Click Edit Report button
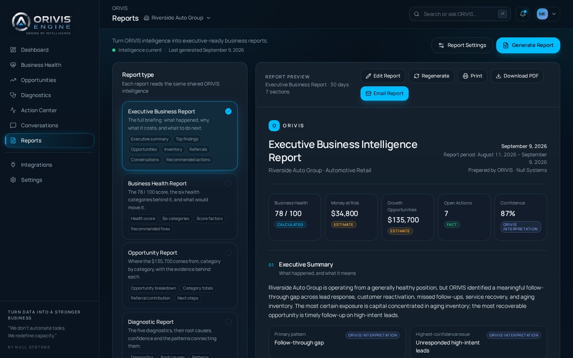This screenshot has width=573, height=358. [383, 76]
